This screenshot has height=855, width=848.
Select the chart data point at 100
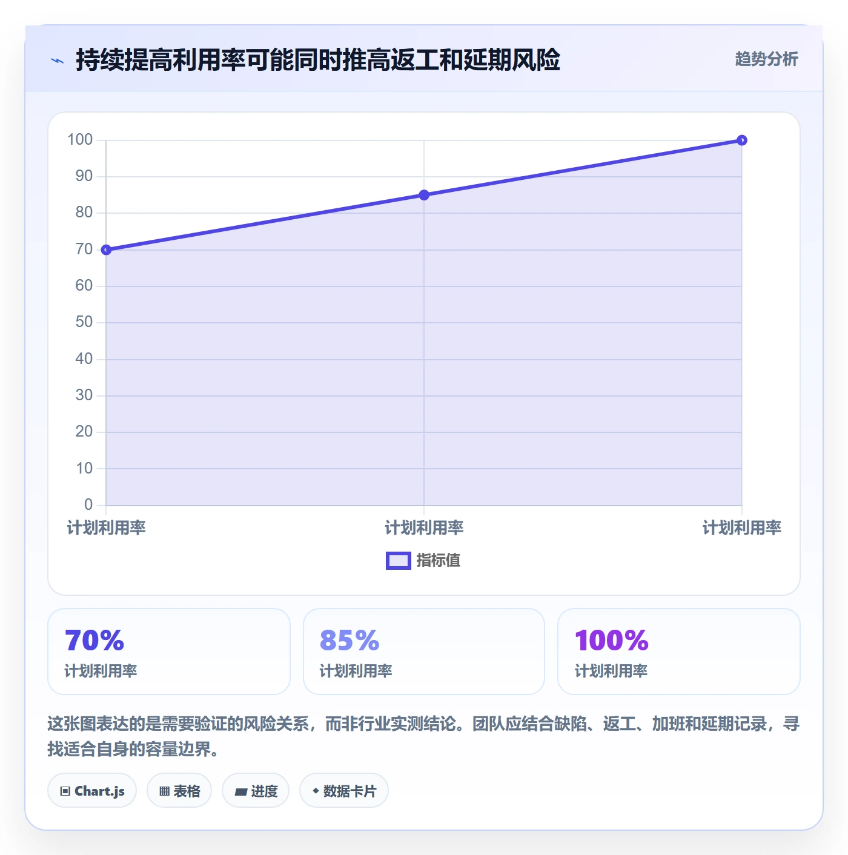742,140
